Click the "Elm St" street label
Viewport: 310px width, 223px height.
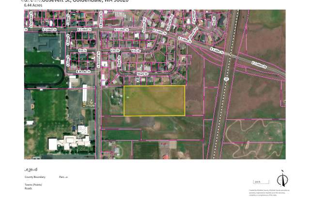point(82,50)
